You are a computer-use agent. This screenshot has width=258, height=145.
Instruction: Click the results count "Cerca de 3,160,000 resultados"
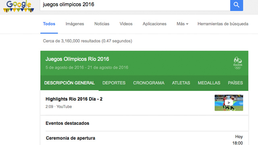pos(72,41)
